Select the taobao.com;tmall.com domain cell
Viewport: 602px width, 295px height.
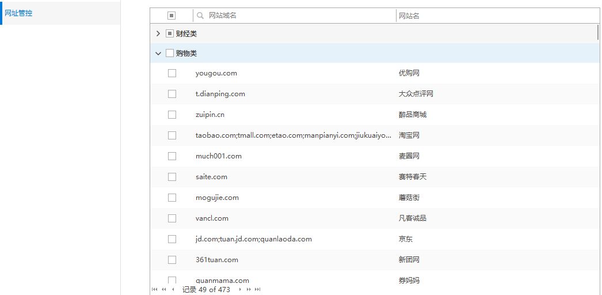click(294, 135)
